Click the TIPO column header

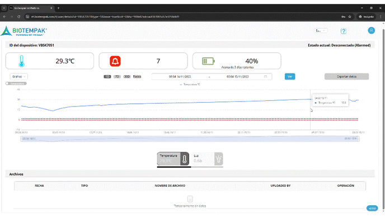coord(84,186)
